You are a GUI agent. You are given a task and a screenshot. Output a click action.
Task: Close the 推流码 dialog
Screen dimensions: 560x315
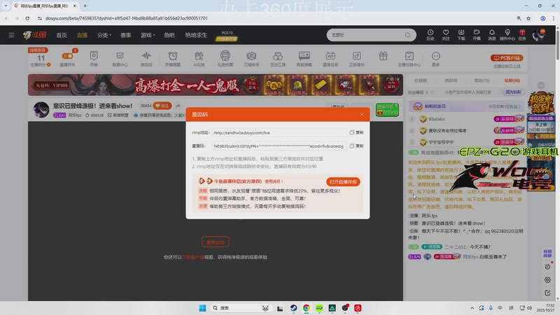click(361, 115)
